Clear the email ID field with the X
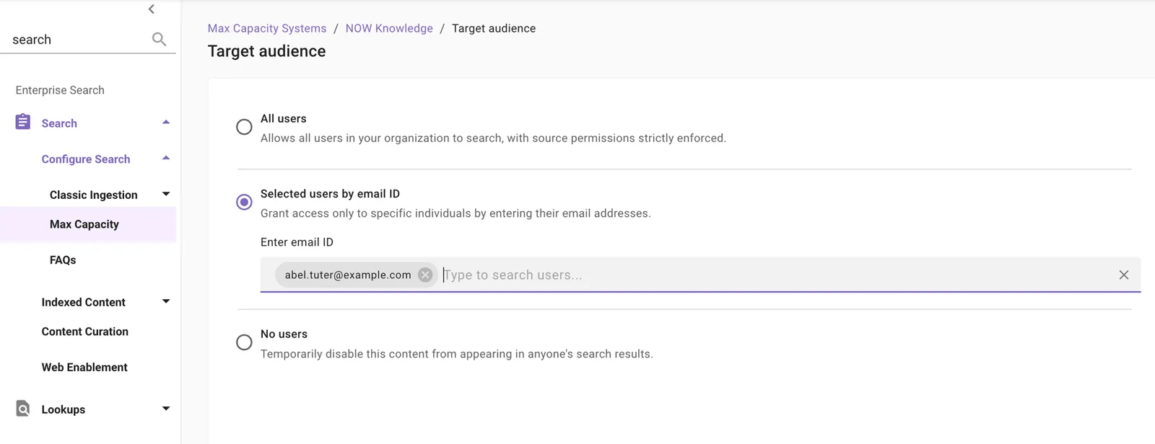The width and height of the screenshot is (1155, 444). (1124, 275)
